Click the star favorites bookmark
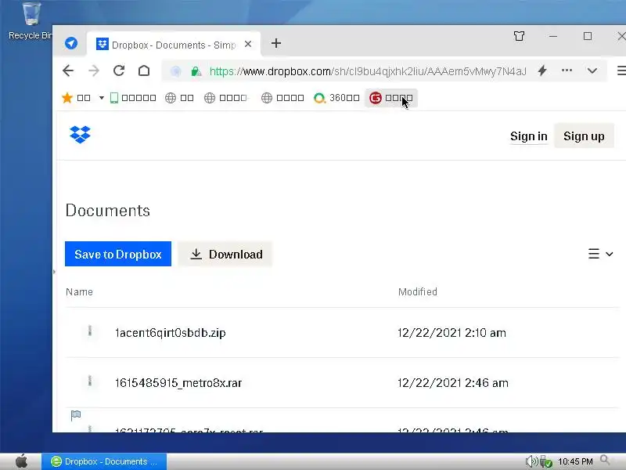This screenshot has height=470, width=626. [x=76, y=98]
